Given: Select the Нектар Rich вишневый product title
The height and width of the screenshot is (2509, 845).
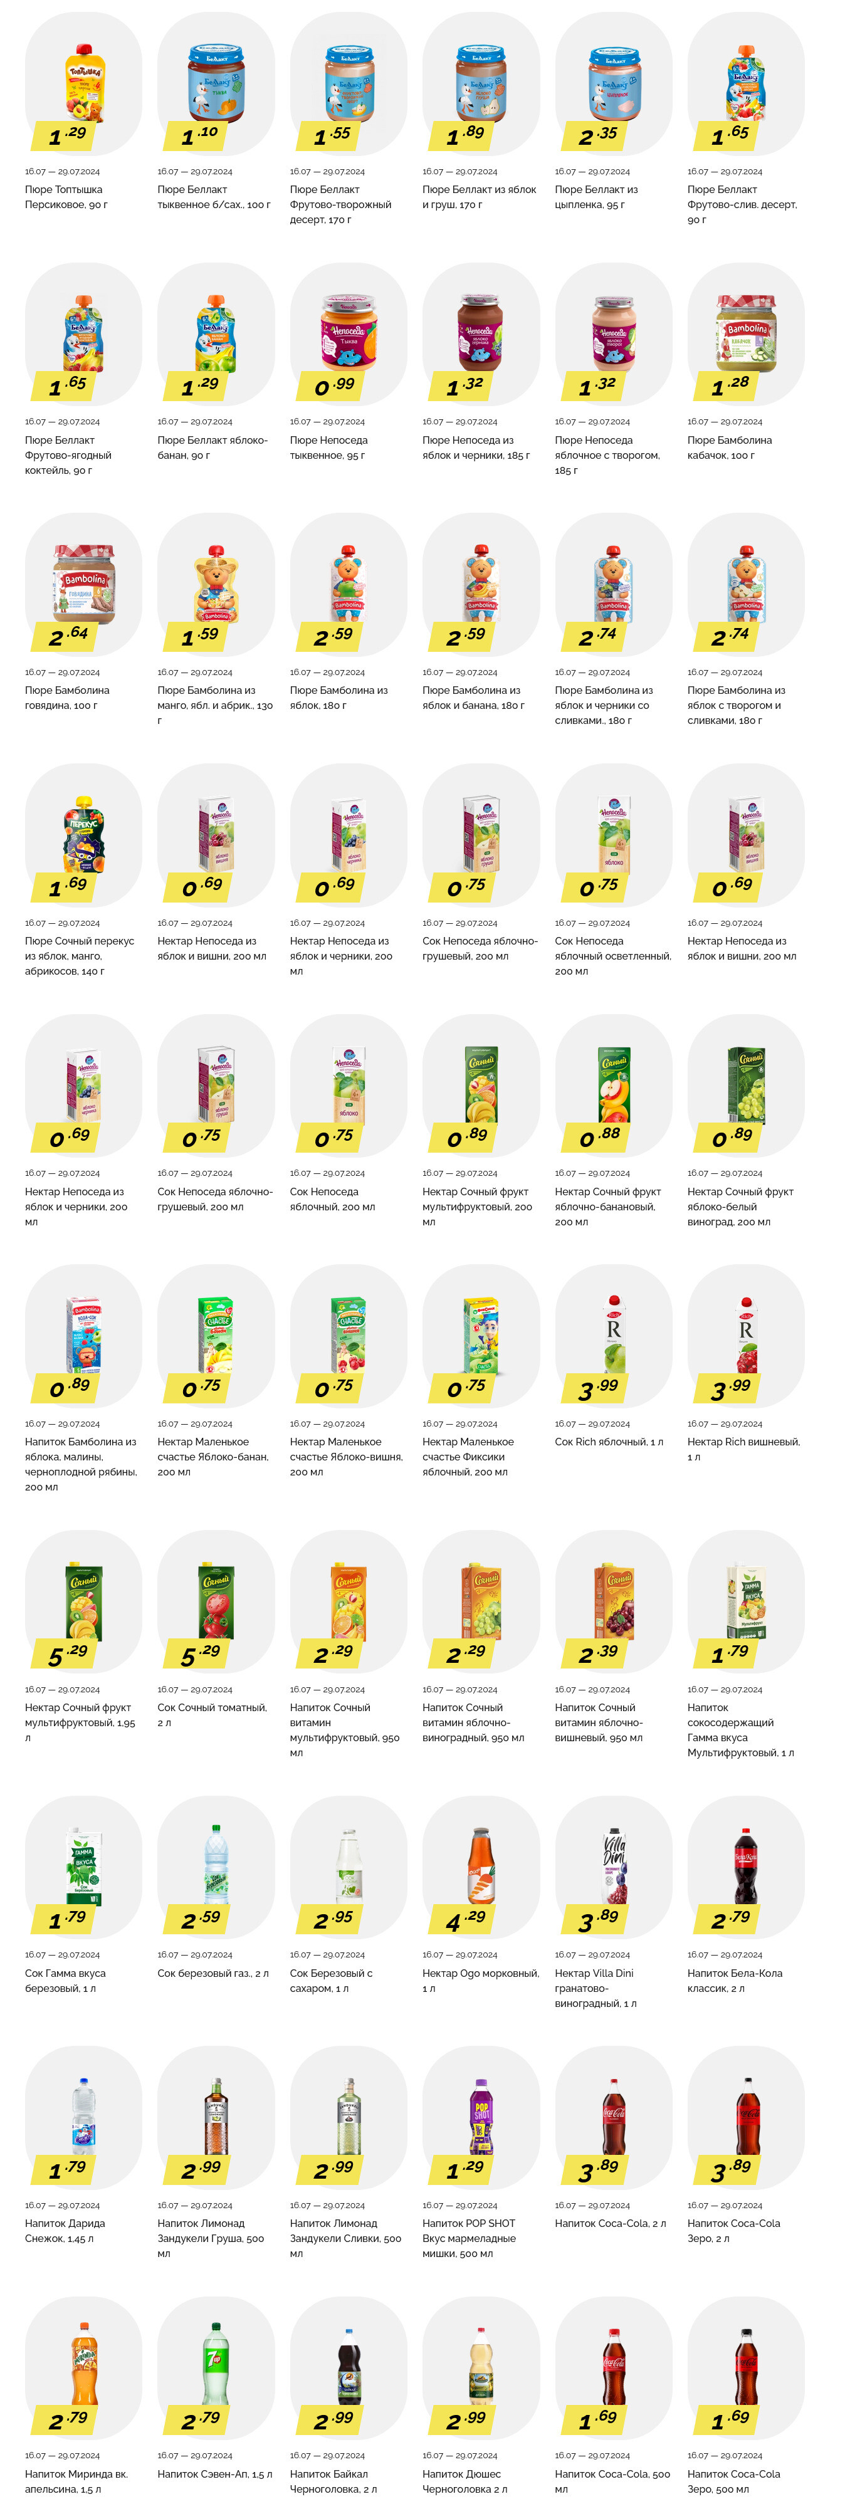Looking at the screenshot, I should pos(743,1449).
